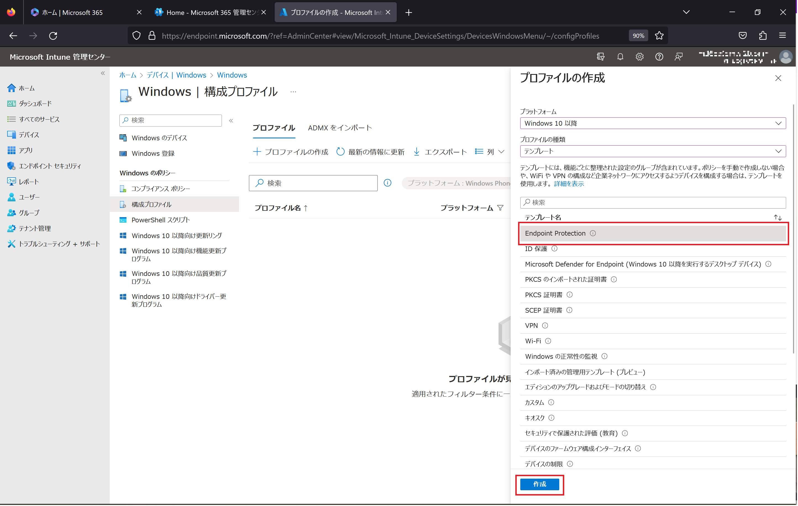This screenshot has width=798, height=506.
Task: Click info icon next to Wi-Fi
Action: pyautogui.click(x=548, y=341)
